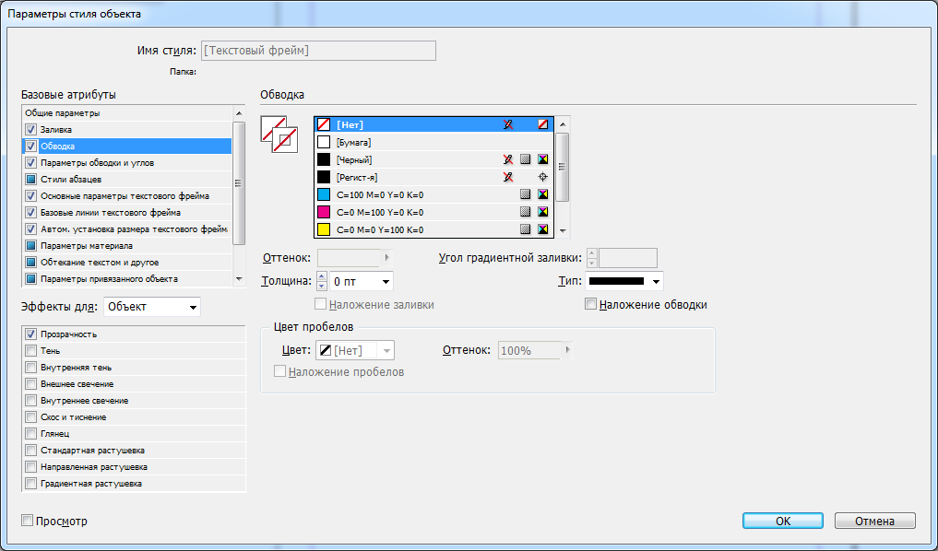The width and height of the screenshot is (938, 551).
Task: Enable Скос и тиснение checkbox
Action: pos(31,417)
